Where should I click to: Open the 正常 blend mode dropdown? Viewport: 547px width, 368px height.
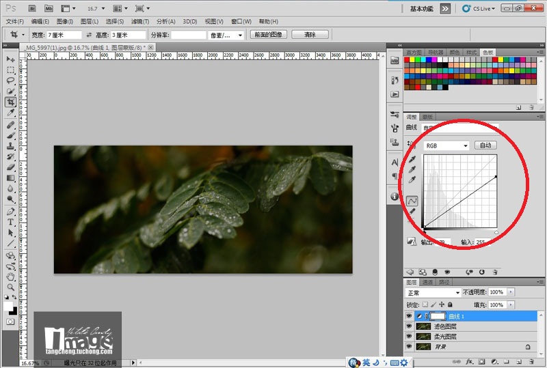433,292
